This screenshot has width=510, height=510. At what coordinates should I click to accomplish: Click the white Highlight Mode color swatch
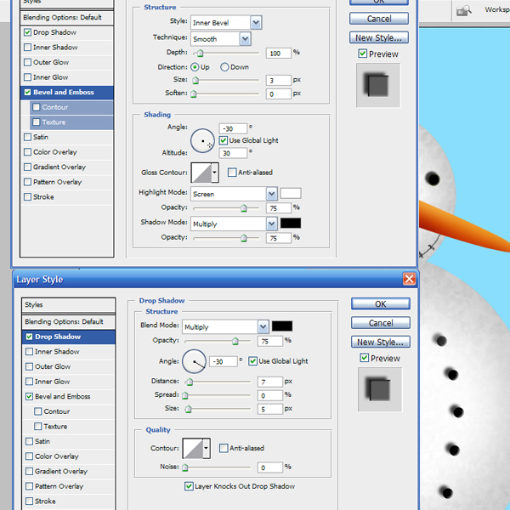point(291,194)
